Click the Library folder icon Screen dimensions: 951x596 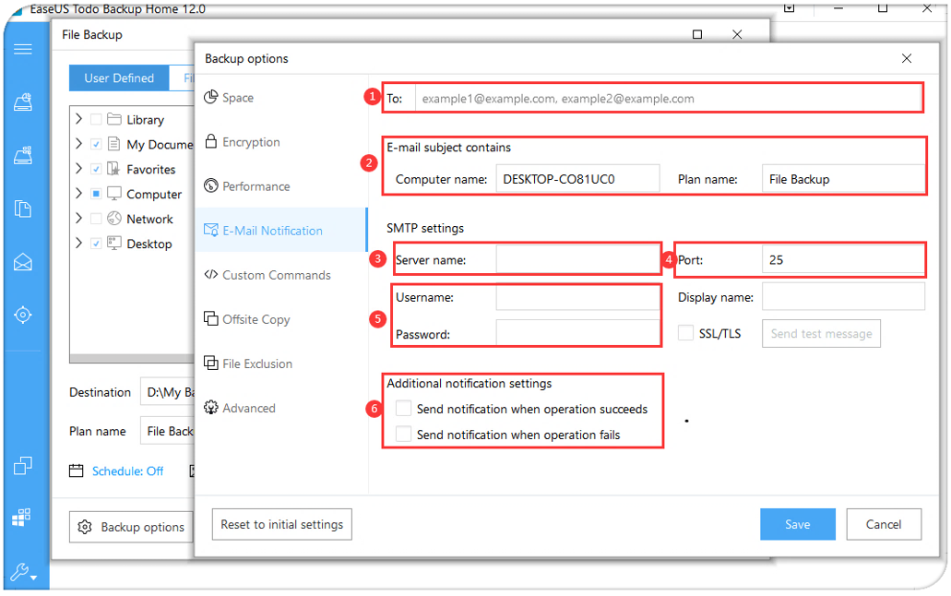(x=114, y=119)
